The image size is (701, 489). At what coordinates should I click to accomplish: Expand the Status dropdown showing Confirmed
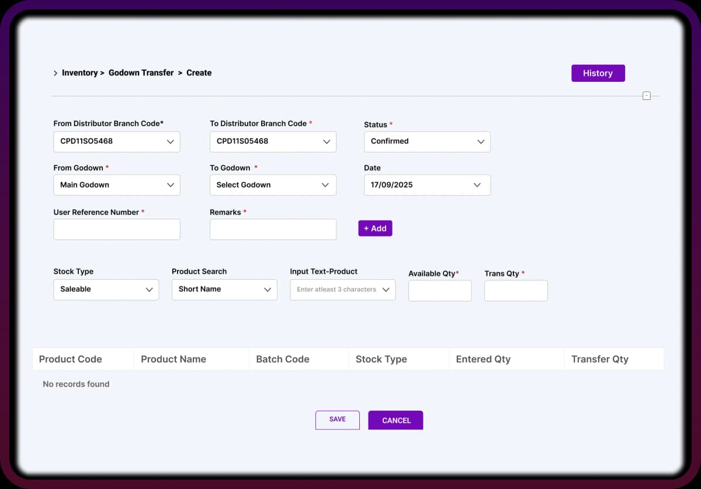(x=426, y=141)
